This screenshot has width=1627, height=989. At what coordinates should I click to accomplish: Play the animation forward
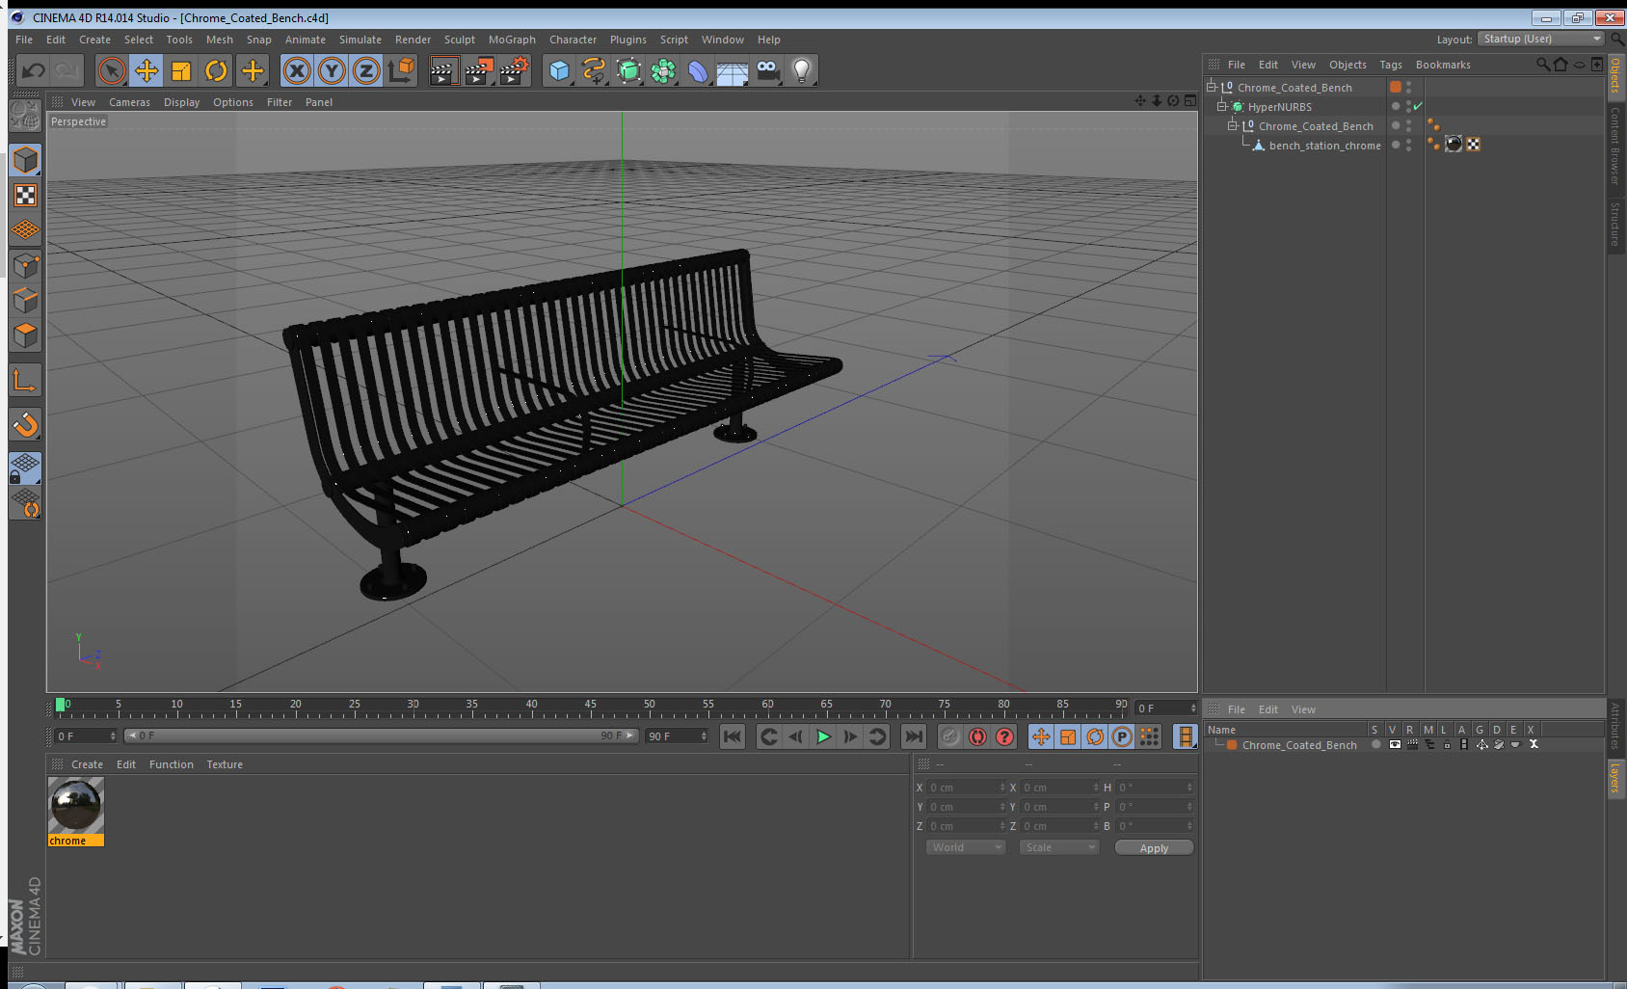point(823,736)
